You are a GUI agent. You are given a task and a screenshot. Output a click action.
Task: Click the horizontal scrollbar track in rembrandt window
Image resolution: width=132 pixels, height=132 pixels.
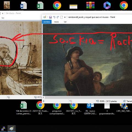88,97
